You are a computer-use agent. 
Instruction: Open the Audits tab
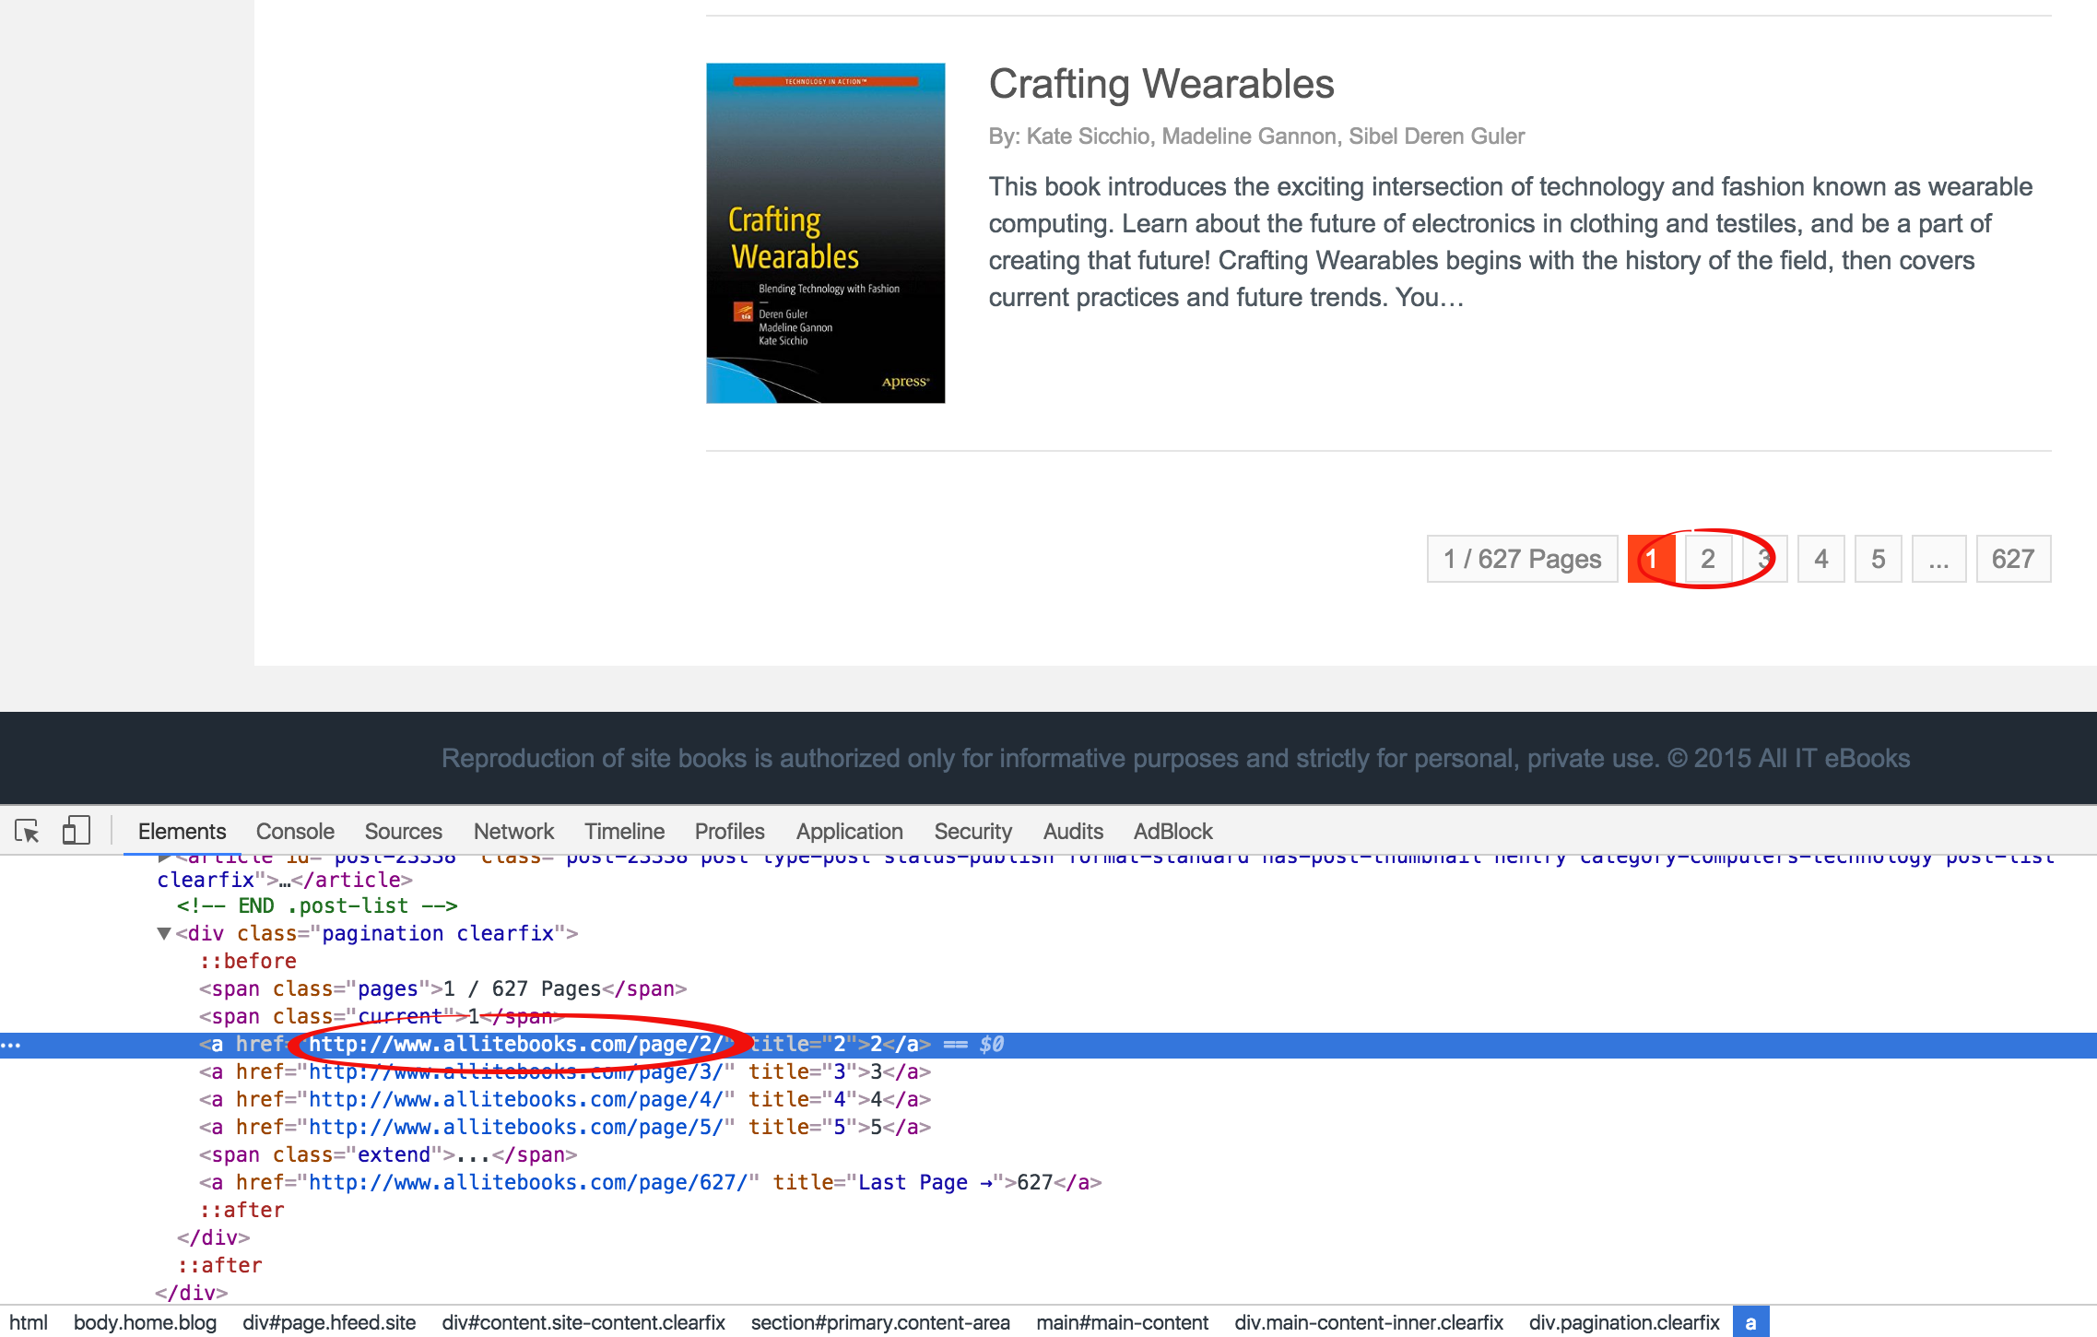1073,831
